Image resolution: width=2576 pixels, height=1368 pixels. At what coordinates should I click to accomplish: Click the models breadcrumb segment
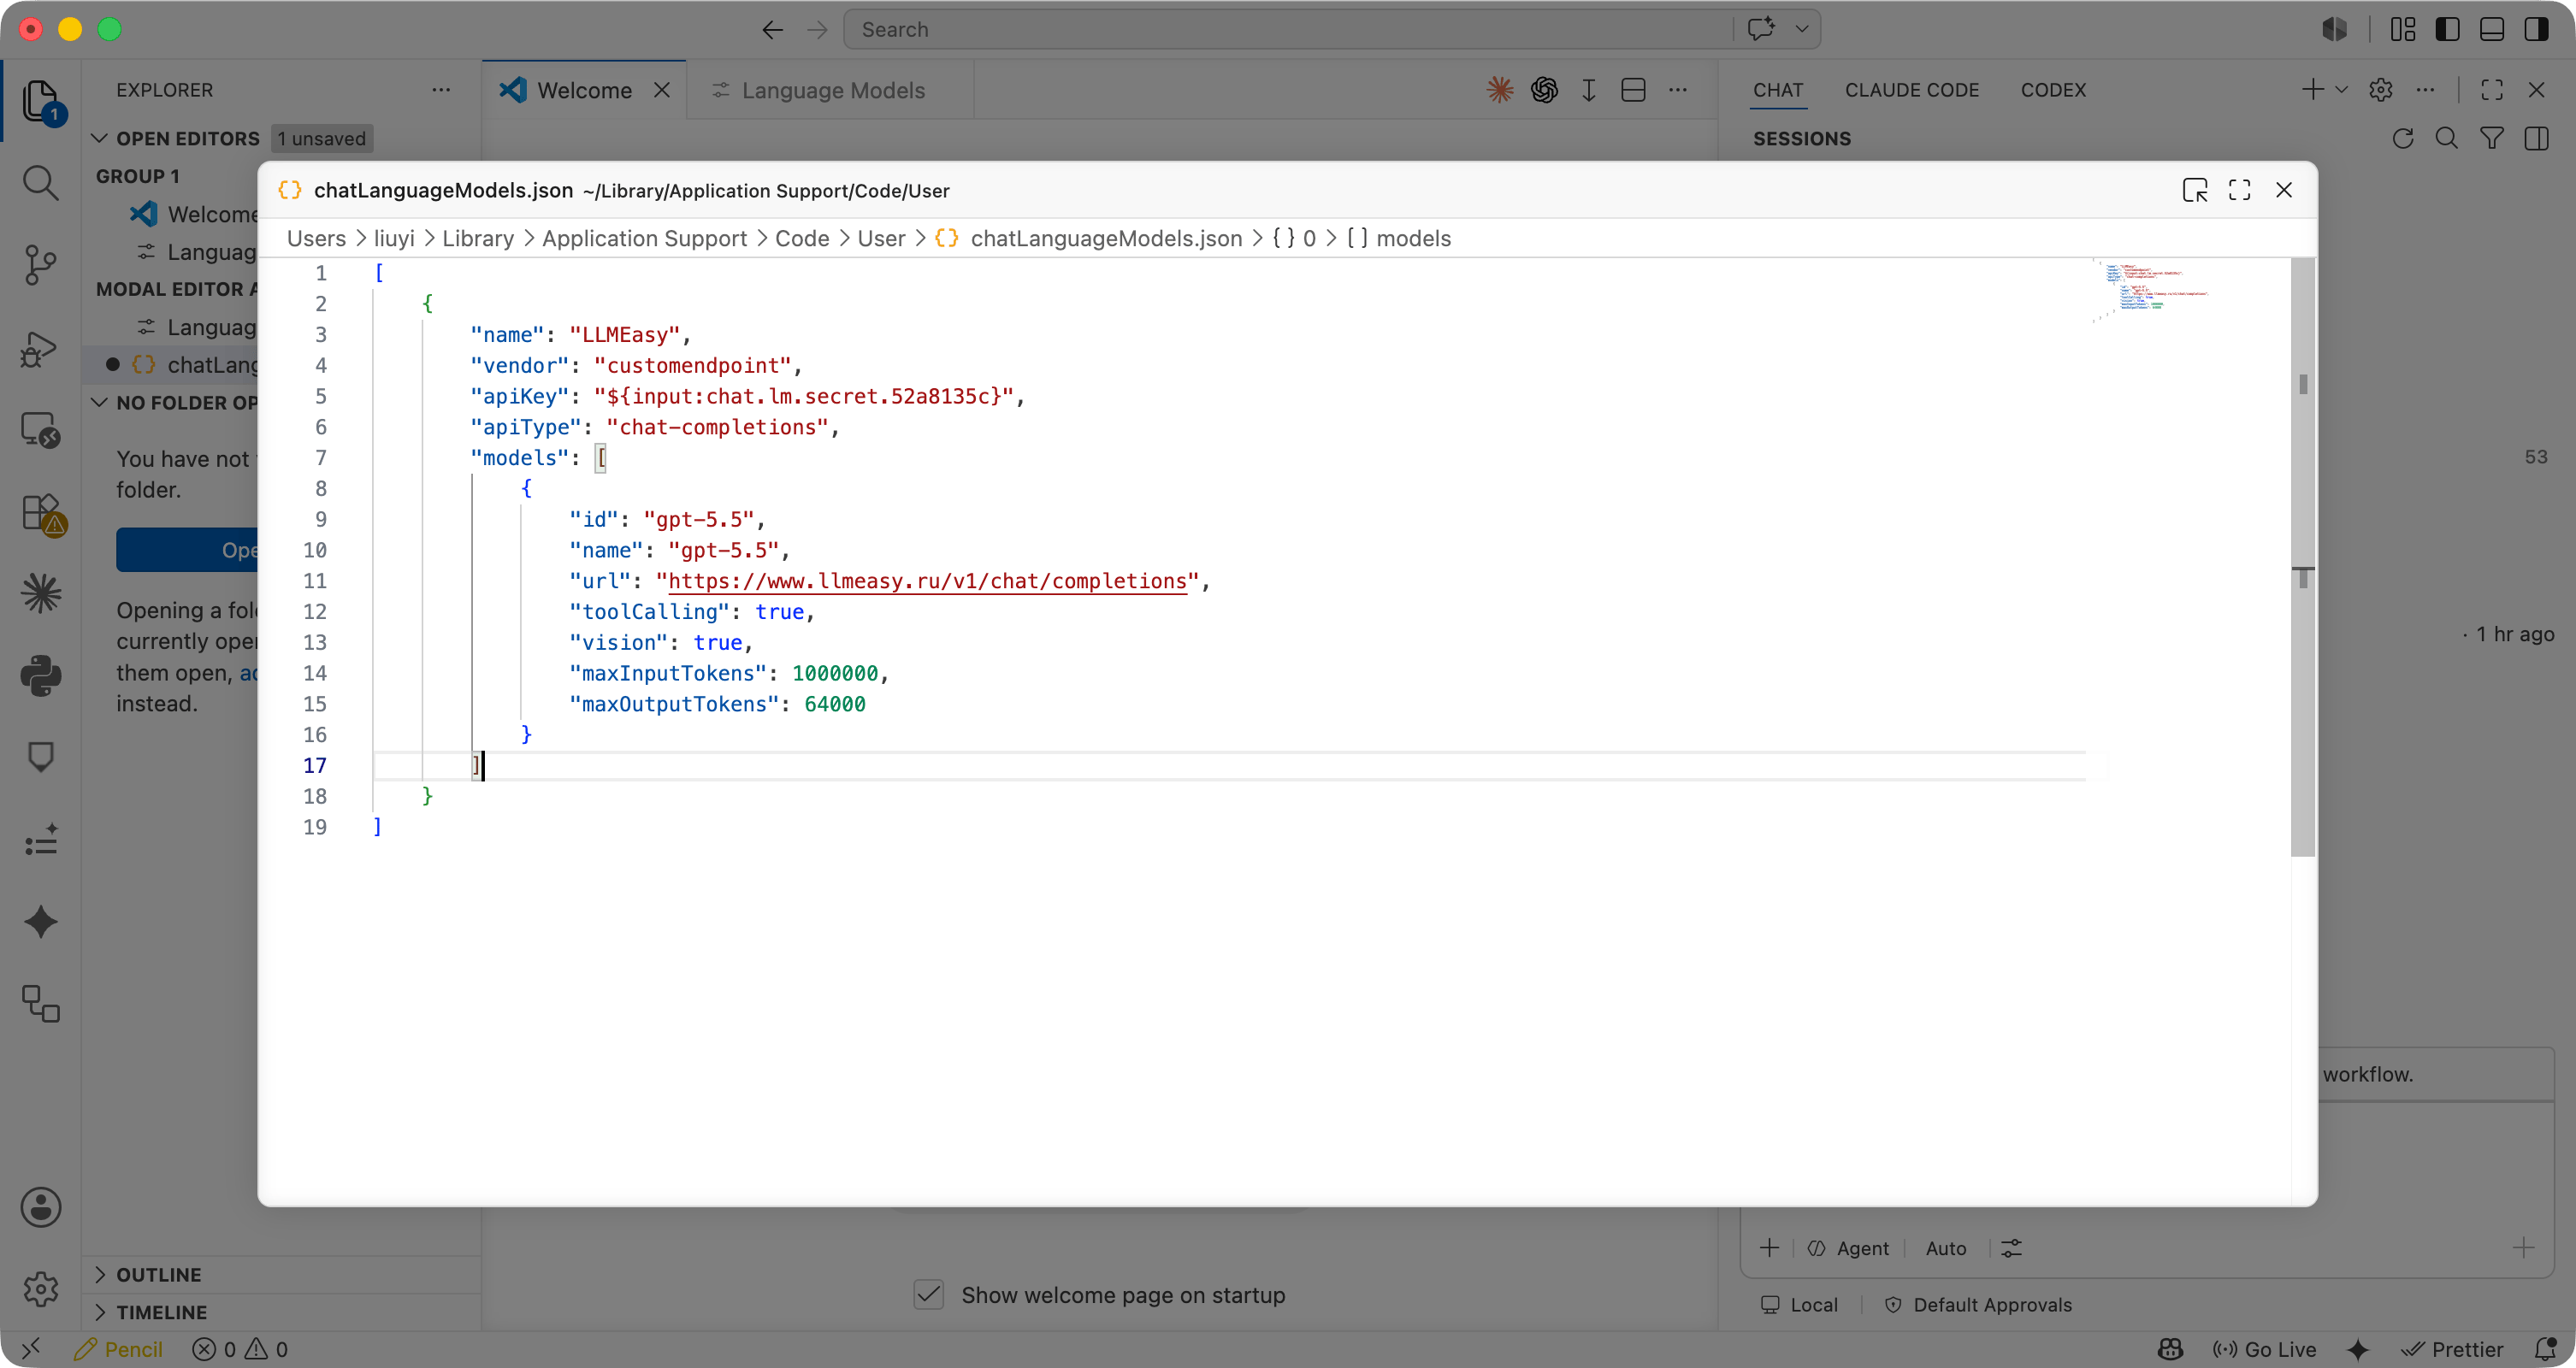1399,238
